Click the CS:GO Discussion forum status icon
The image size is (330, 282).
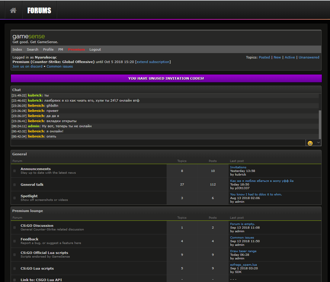click(14, 227)
